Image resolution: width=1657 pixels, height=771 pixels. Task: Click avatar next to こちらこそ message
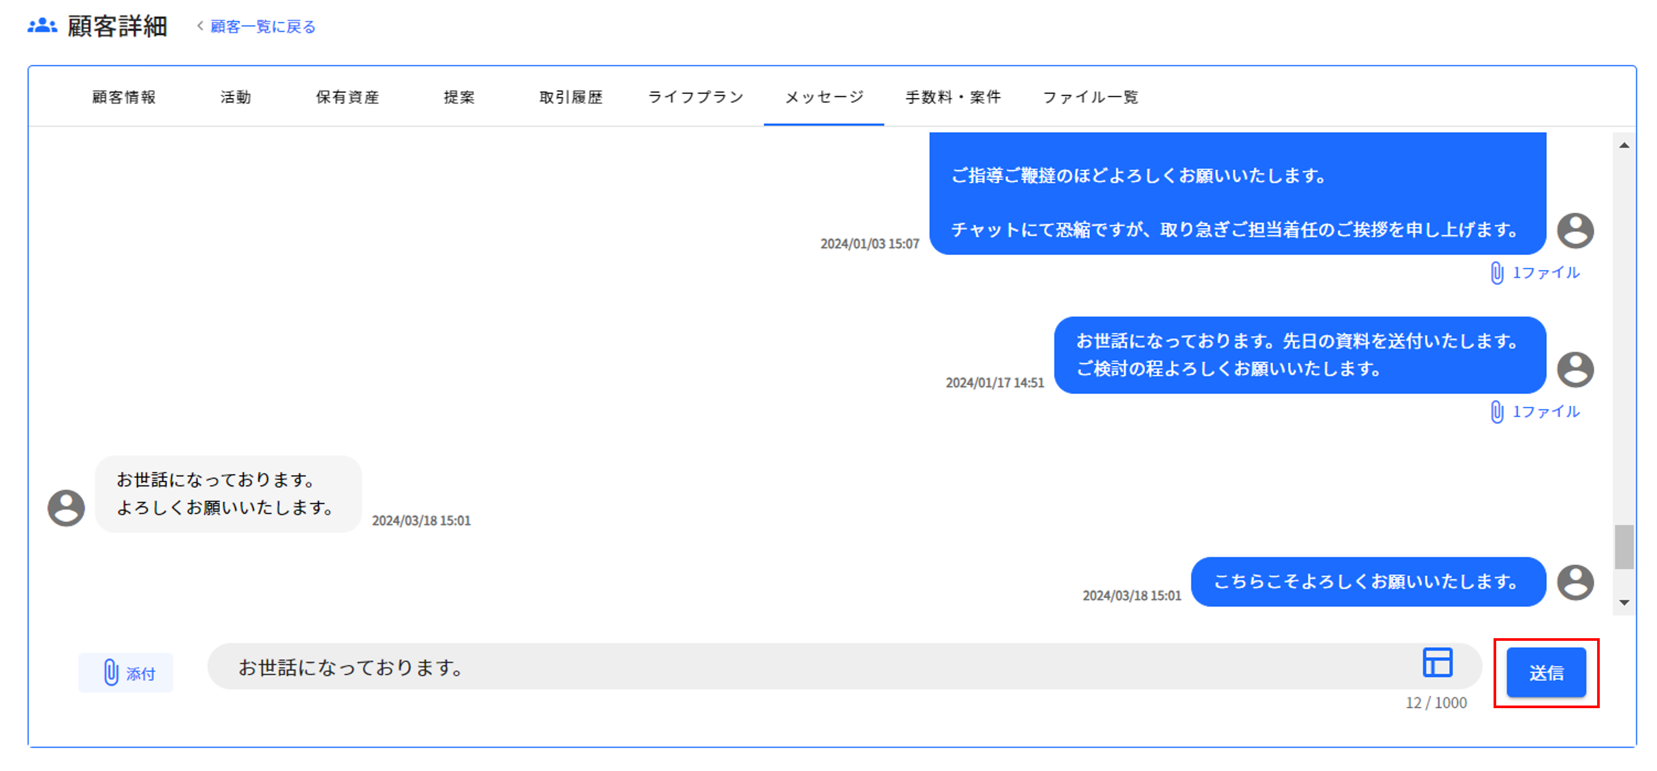pos(1575,583)
